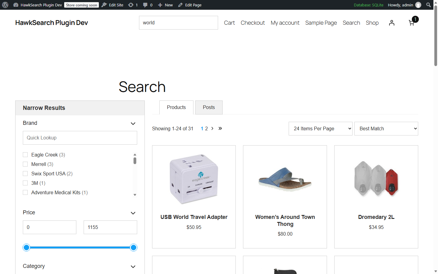Click the Edit Page pencil icon
This screenshot has height=274, width=438.
tap(180, 5)
